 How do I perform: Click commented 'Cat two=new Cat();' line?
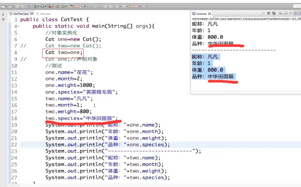[73, 46]
